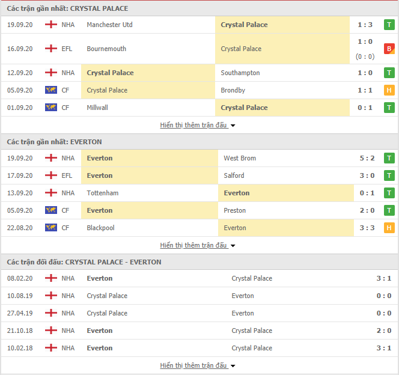Click green T badge for Manchester Utd match

point(389,25)
